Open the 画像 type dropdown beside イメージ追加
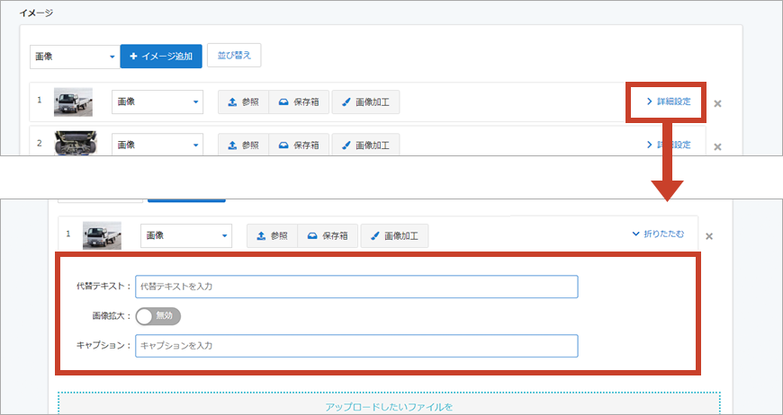Screen dimensions: 783x415 (75, 57)
